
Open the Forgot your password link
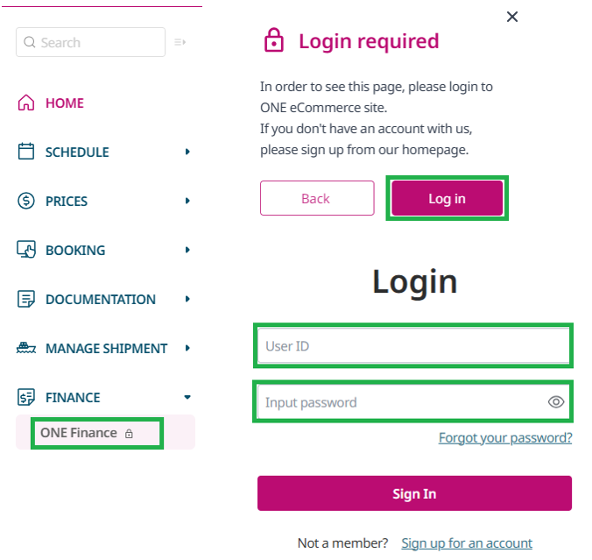tap(505, 437)
